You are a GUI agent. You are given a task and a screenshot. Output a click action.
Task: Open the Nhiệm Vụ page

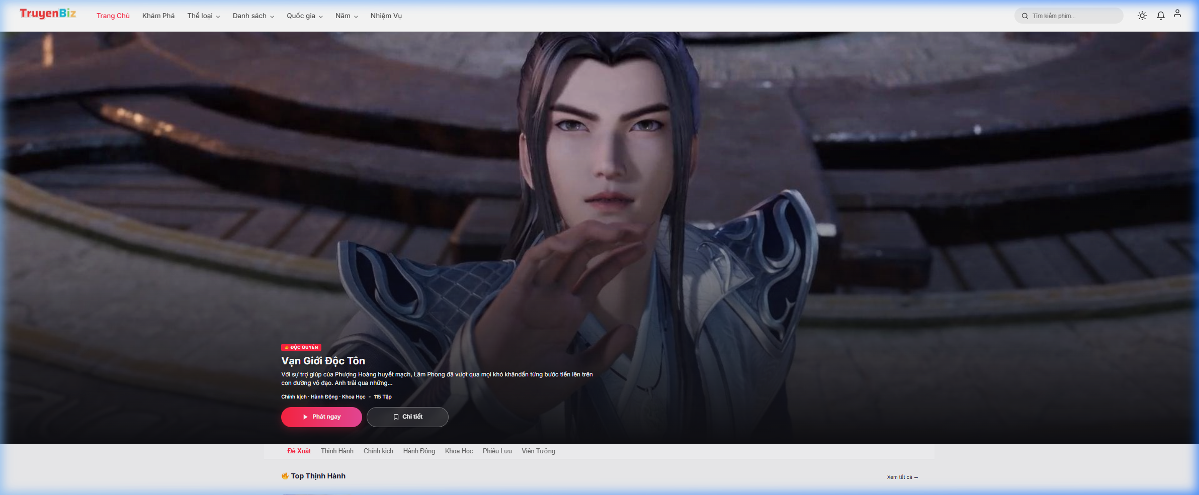click(x=386, y=16)
